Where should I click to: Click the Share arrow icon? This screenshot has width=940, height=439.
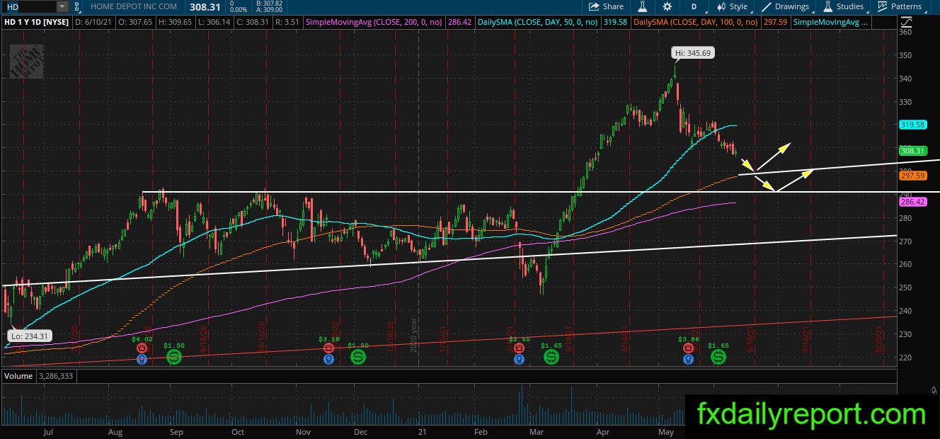pyautogui.click(x=595, y=6)
